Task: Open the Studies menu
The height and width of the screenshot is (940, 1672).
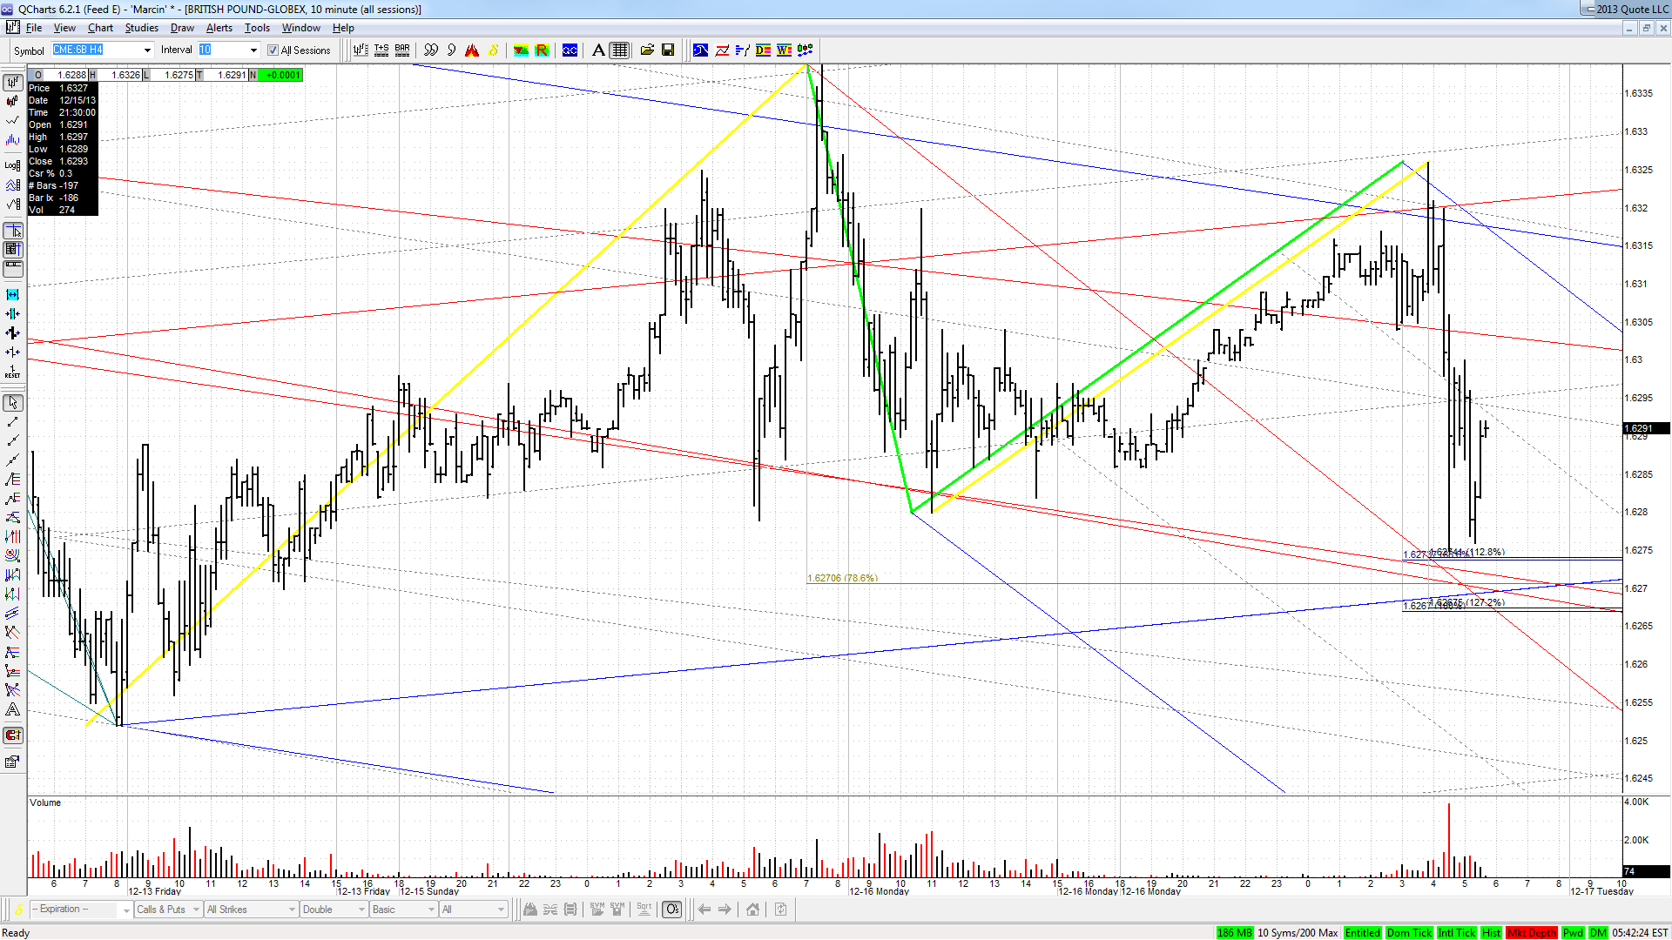Action: point(141,28)
